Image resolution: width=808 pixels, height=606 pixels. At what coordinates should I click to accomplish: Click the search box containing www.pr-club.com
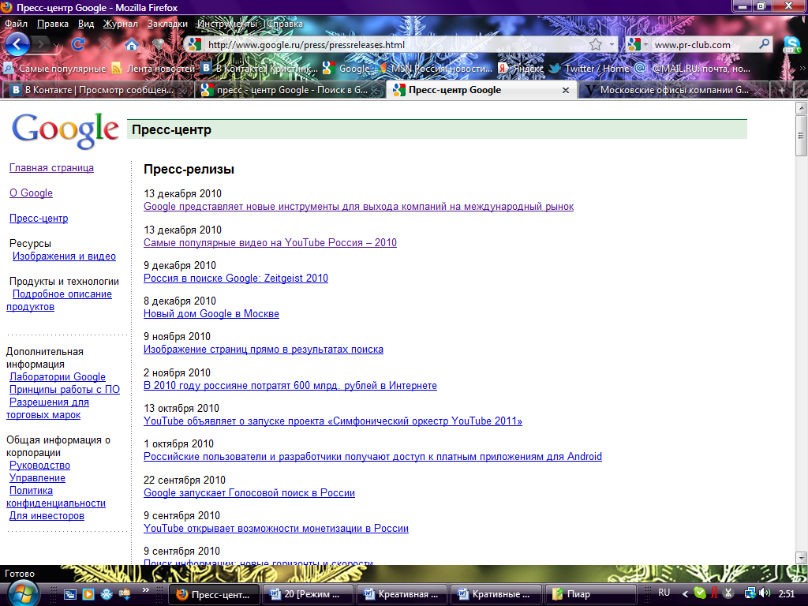click(x=704, y=45)
